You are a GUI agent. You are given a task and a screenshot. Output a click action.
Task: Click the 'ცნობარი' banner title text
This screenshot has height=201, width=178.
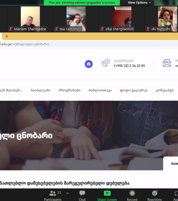[x=34, y=136]
